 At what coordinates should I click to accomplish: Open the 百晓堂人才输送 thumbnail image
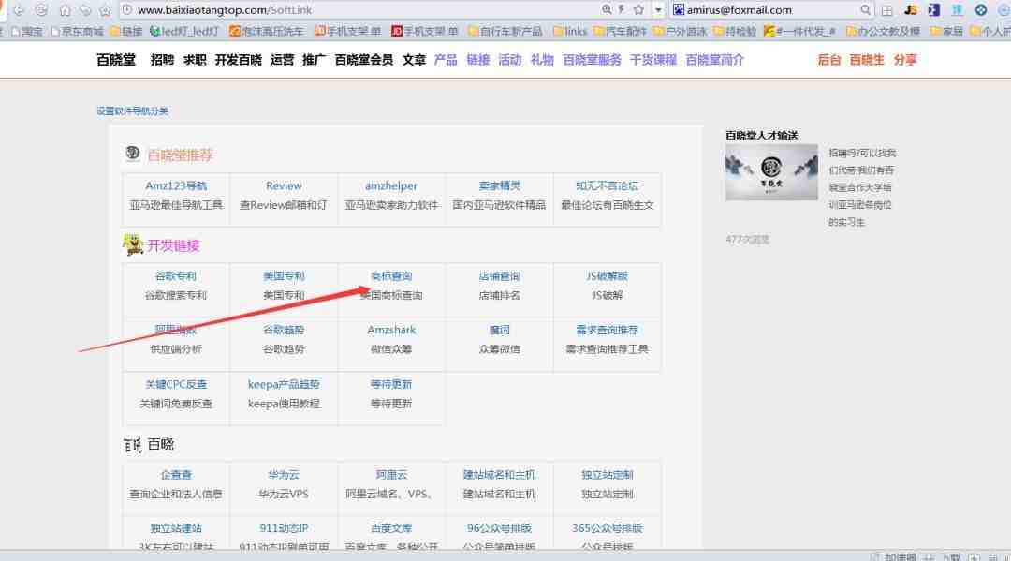(771, 172)
